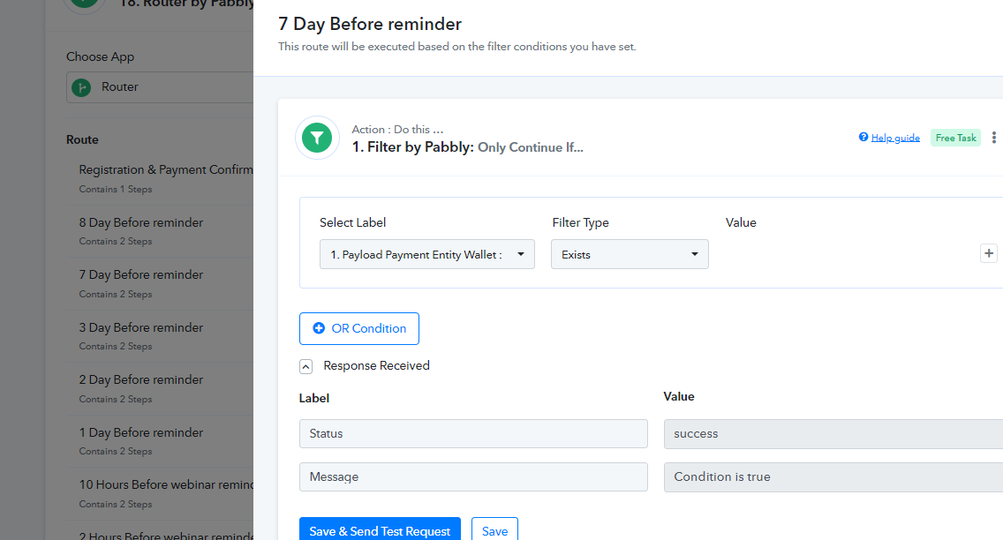Viewport: 1003px width, 540px height.
Task: Collapse the Response Received section
Action: click(305, 366)
